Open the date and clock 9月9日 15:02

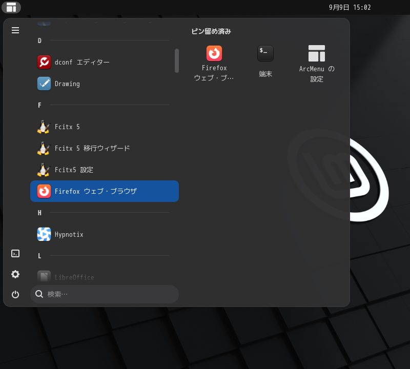coord(350,7)
